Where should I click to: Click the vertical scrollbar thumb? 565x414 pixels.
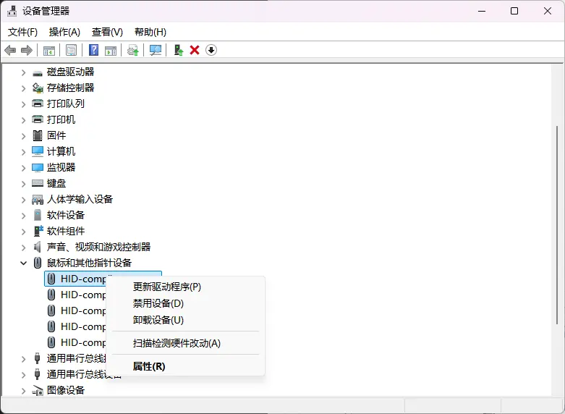tap(558, 224)
